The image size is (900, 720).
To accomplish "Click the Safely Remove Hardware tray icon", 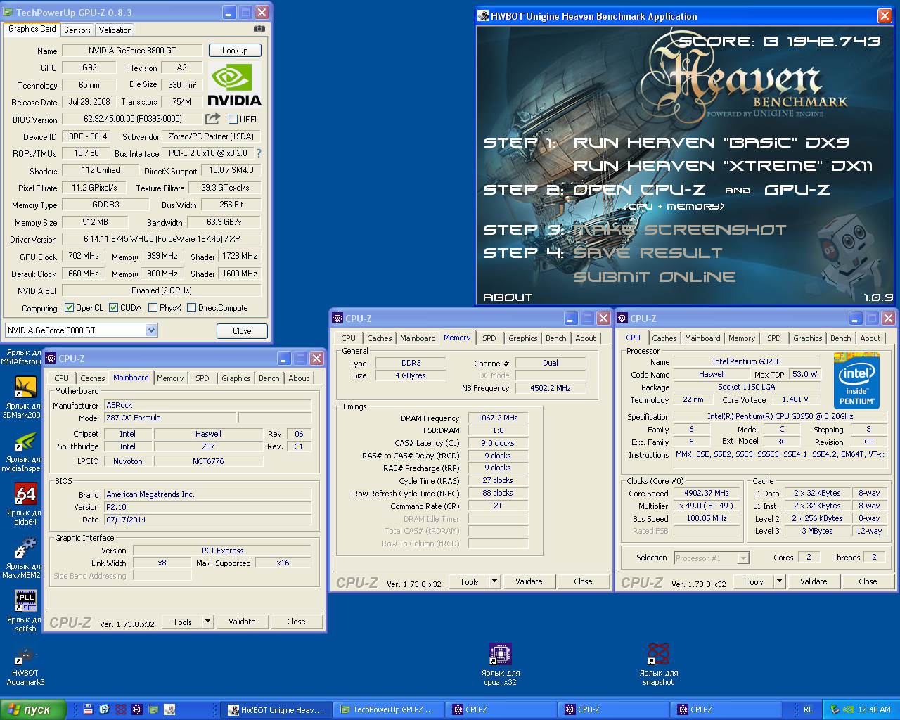I will tap(835, 709).
